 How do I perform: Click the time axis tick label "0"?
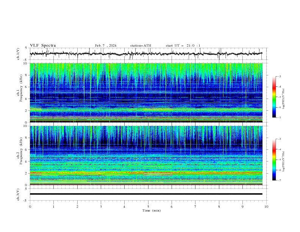point(30,207)
